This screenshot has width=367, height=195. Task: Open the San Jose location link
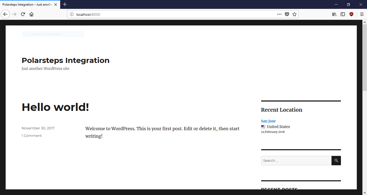(268, 121)
